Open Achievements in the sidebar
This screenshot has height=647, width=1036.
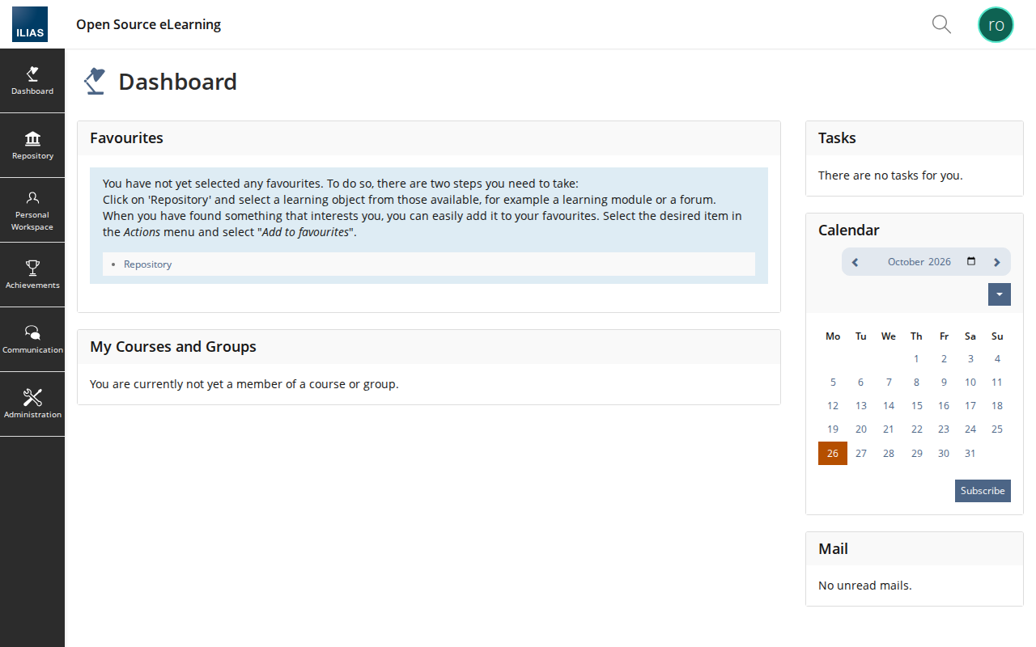click(x=32, y=275)
